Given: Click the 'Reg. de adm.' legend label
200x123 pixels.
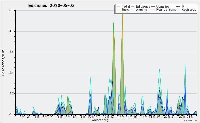Looking at the screenshot, I should pos(166,10).
